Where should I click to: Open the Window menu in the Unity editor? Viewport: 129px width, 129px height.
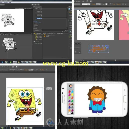coord(6,3)
